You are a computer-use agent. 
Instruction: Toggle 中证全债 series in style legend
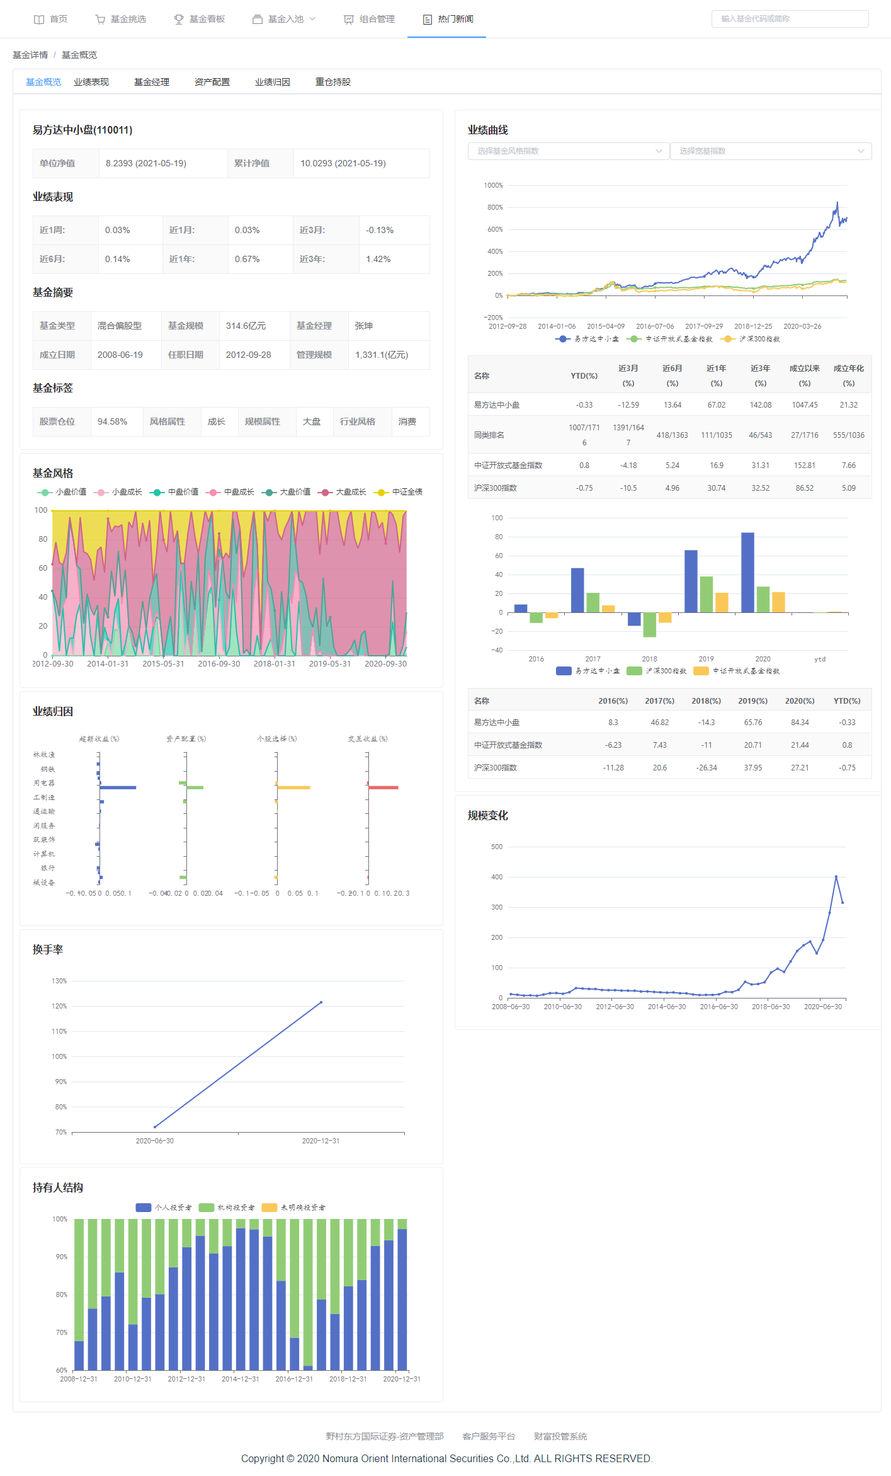click(398, 492)
